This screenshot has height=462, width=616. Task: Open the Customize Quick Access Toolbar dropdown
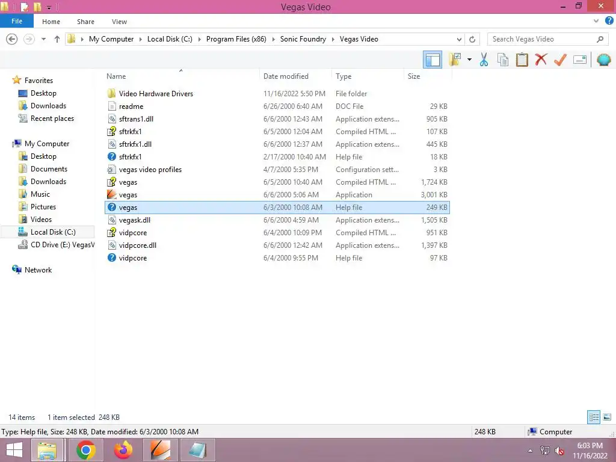49,7
